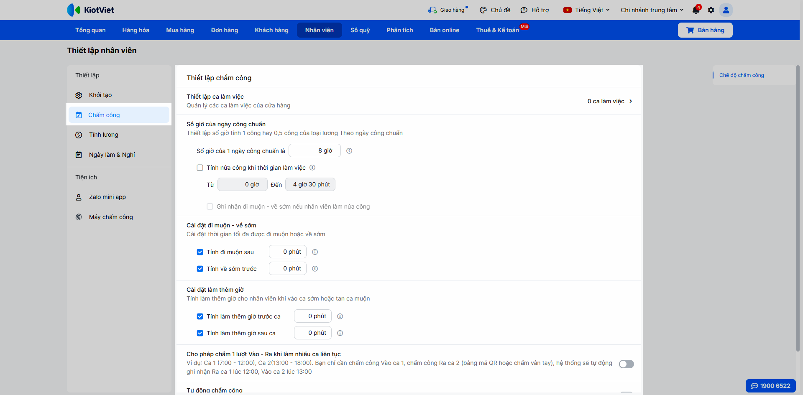Image resolution: width=803 pixels, height=395 pixels.
Task: Edit overtime after shift minutes field
Action: [x=313, y=333]
